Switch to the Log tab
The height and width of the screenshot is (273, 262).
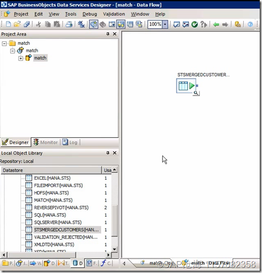[x=70, y=142]
